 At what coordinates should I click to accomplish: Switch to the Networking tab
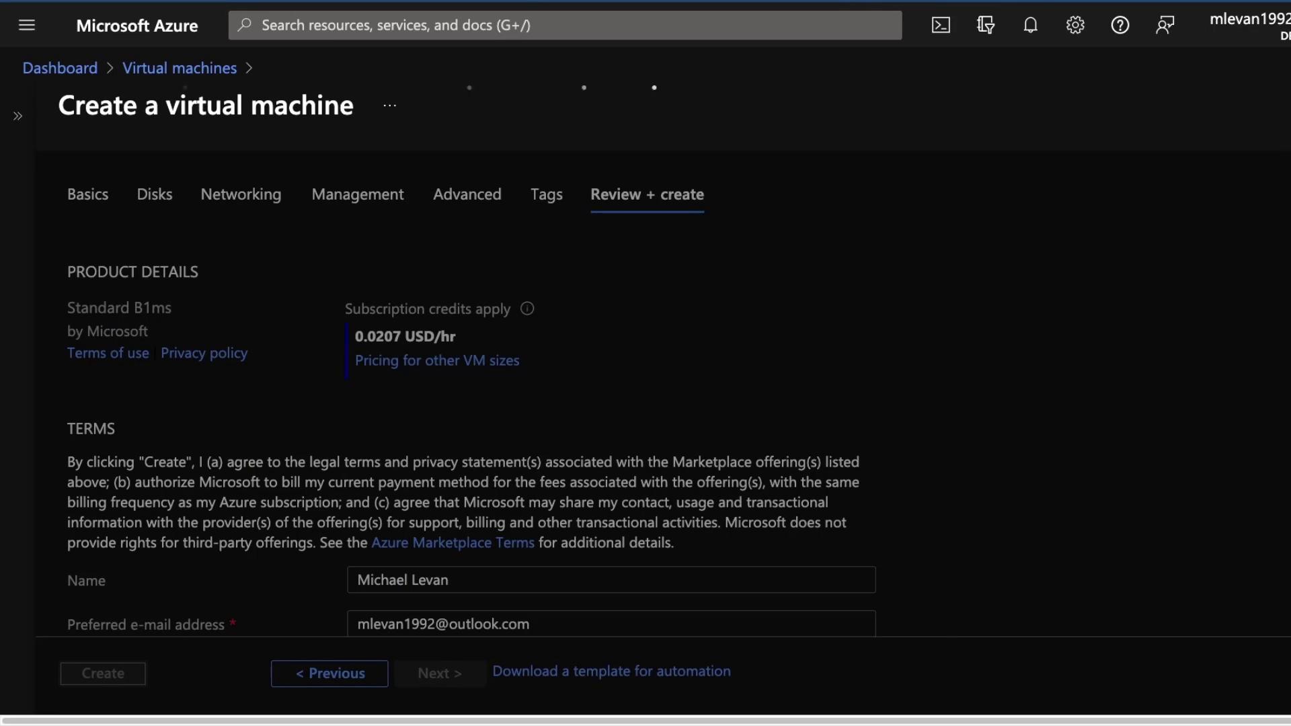(x=241, y=194)
